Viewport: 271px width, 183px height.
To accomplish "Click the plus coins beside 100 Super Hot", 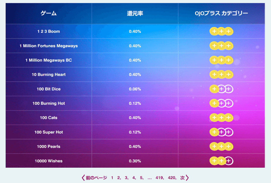I will coord(221,132).
